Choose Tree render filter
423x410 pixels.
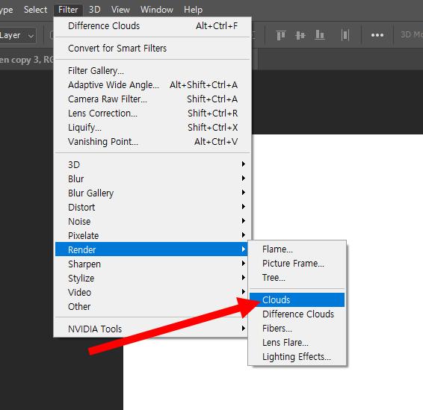[297, 278]
